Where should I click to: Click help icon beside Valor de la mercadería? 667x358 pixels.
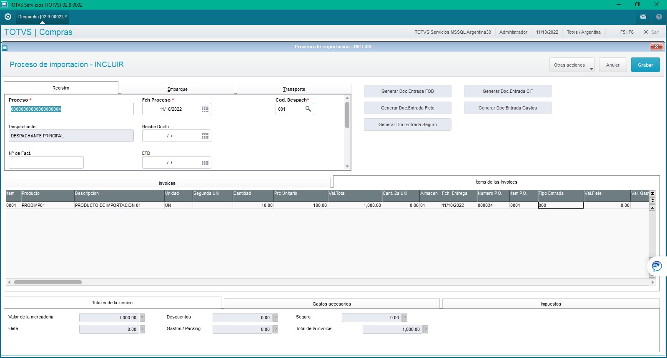tap(142, 318)
